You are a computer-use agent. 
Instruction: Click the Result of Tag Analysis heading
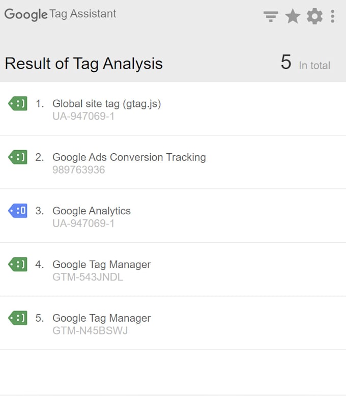pos(83,64)
